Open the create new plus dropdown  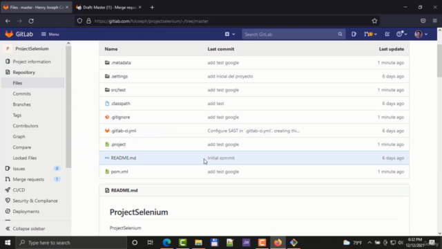(x=230, y=34)
